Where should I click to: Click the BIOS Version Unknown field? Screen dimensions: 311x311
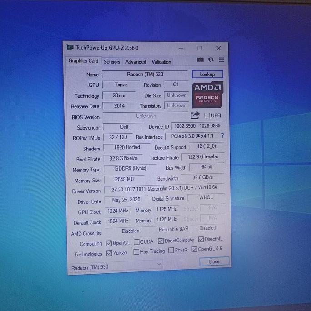(146, 116)
